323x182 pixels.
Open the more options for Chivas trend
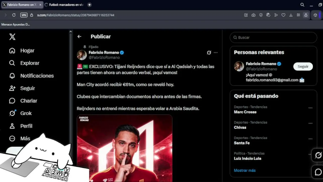(x=310, y=123)
